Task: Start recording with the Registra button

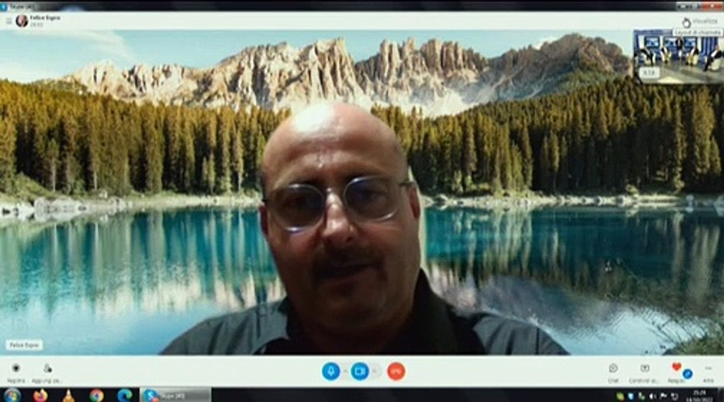Action: point(16,372)
